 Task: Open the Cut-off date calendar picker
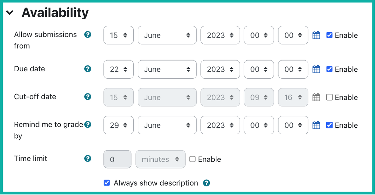316,97
